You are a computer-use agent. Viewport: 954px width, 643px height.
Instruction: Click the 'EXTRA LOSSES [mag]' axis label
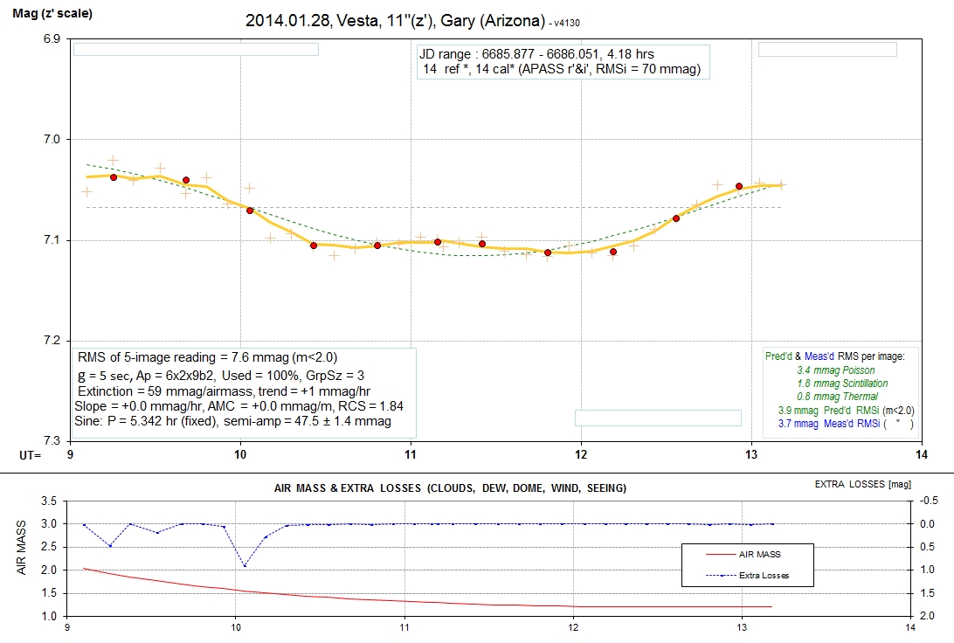[863, 484]
